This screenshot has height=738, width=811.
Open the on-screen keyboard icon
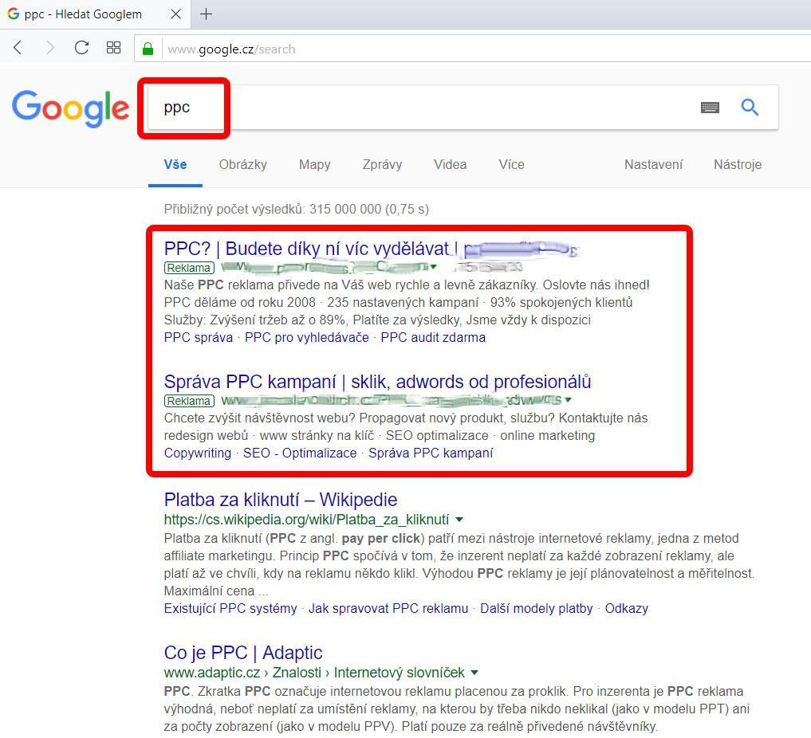(x=710, y=107)
